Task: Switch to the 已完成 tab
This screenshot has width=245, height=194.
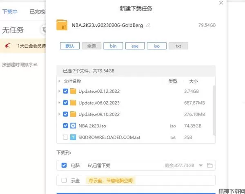Action: (x=38, y=11)
